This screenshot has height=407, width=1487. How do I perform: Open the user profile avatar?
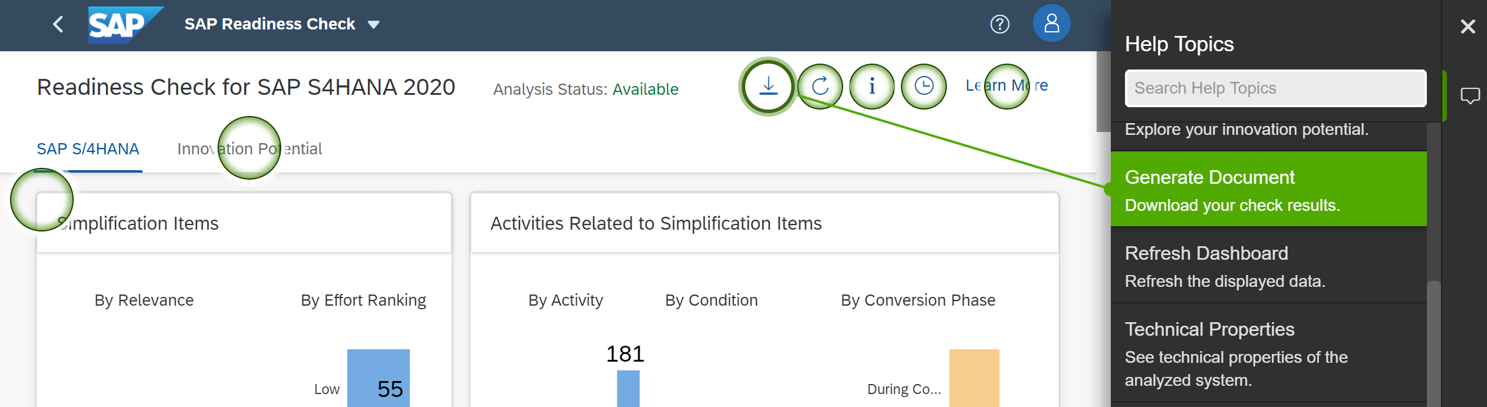pyautogui.click(x=1051, y=24)
